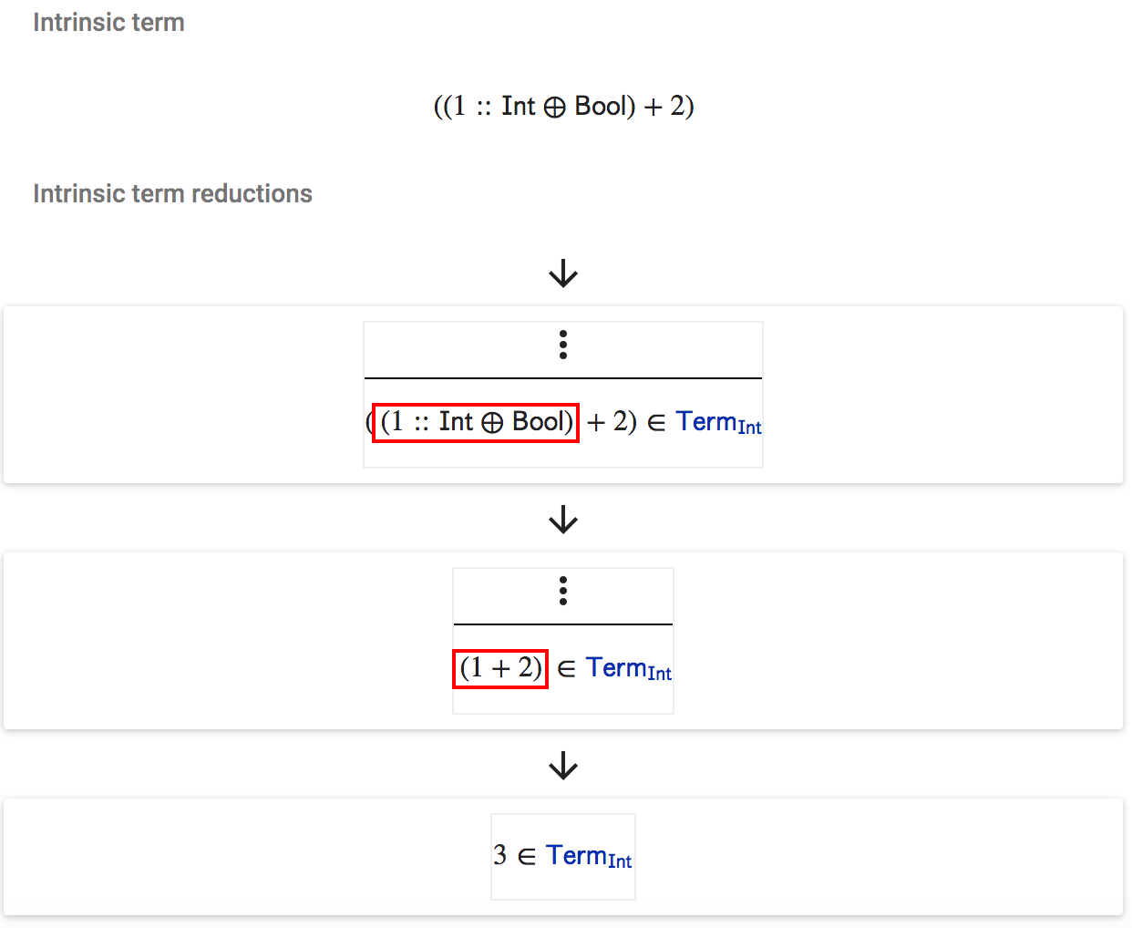Select the red-boxed (1 :: Int ⊕ Bool) subterm
This screenshot has width=1132, height=928.
[476, 422]
